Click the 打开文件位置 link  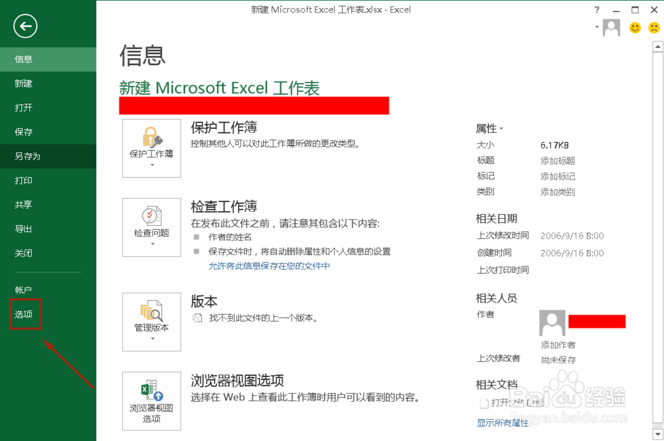[517, 403]
